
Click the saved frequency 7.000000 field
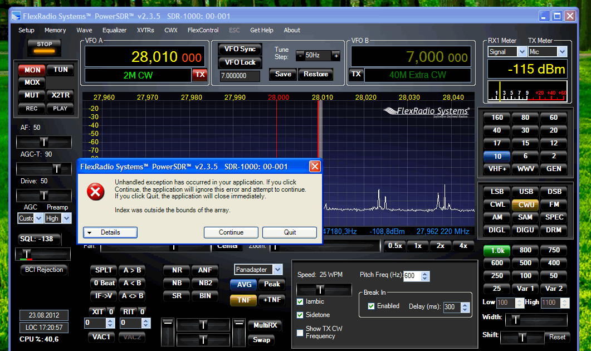(x=240, y=76)
